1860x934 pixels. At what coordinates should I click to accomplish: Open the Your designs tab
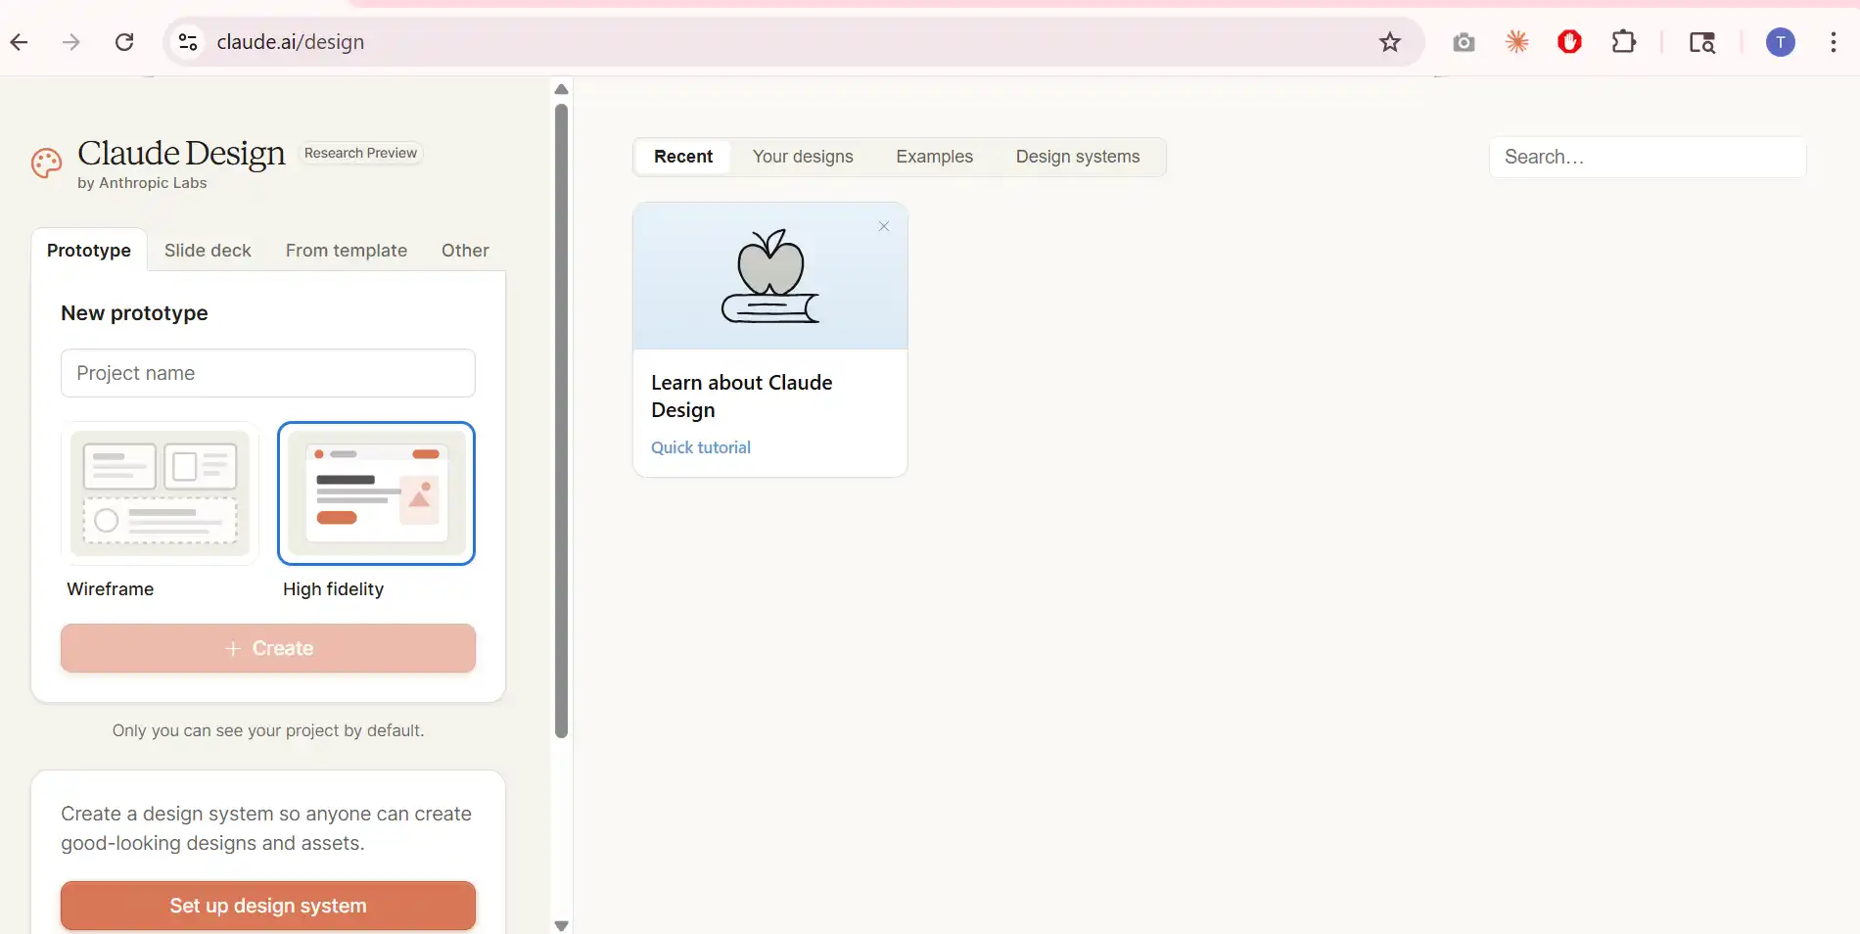(x=803, y=157)
